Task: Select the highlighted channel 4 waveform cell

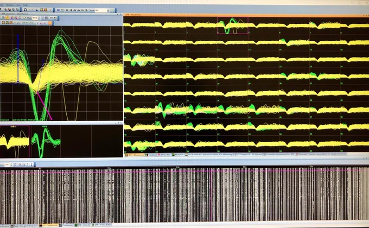Action: (232, 26)
